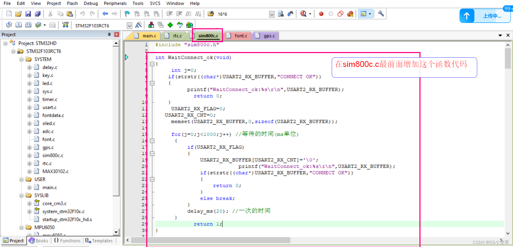Image resolution: width=513 pixels, height=247 pixels.
Task: Open the target selection STM32F103RCT6 dropdown
Action: (129, 26)
